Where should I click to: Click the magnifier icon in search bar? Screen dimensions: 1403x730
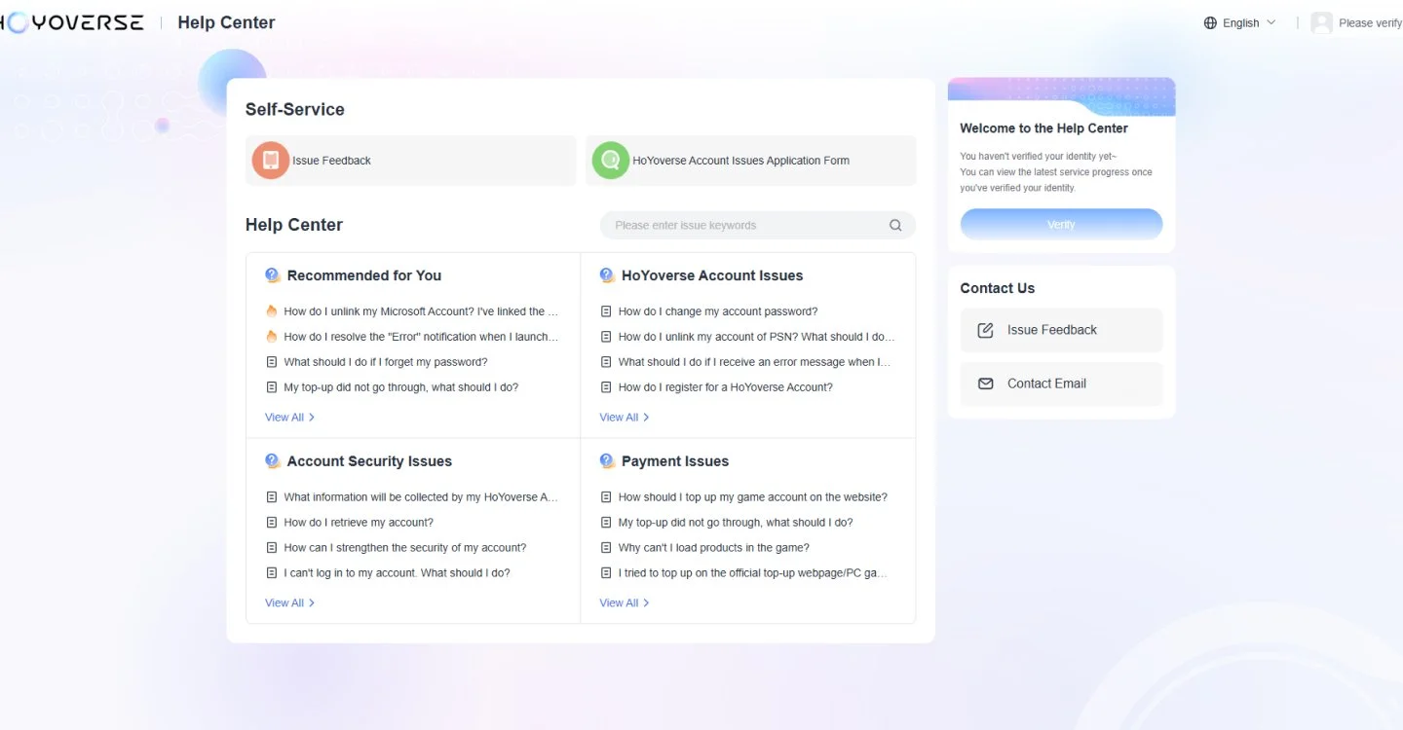(x=895, y=225)
